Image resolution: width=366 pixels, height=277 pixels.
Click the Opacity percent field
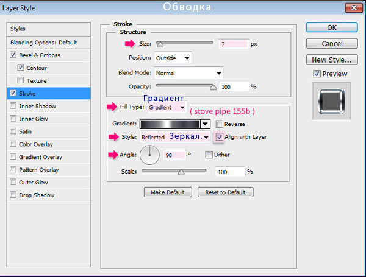[x=234, y=87]
